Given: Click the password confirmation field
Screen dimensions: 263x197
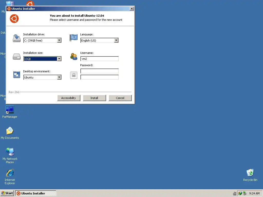Looking at the screenshot, I should [x=99, y=77].
